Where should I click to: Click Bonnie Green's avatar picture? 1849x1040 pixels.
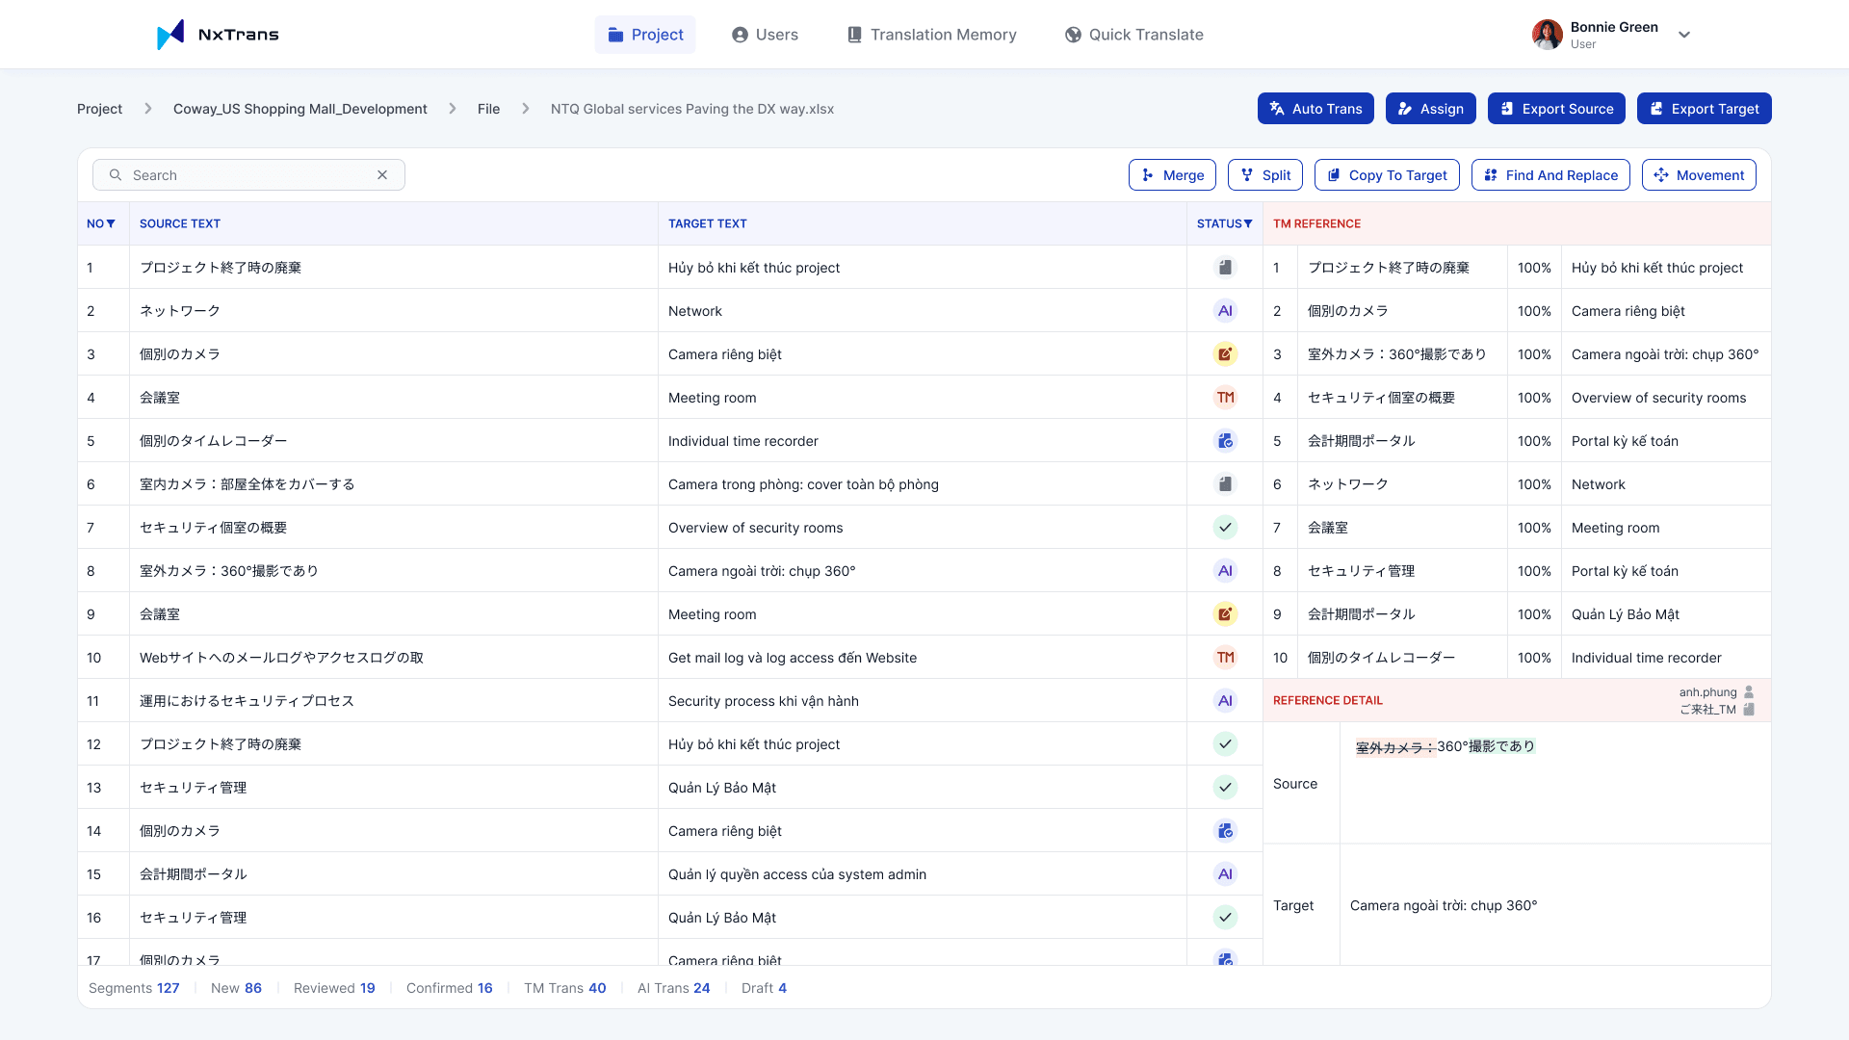[1548, 35]
